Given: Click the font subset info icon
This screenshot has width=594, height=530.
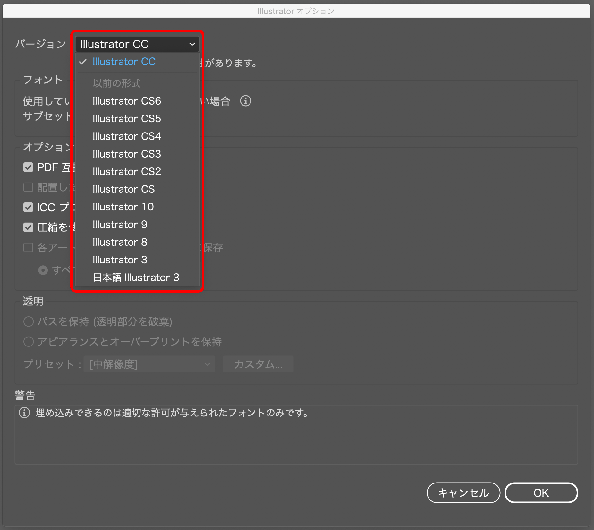Looking at the screenshot, I should 246,101.
